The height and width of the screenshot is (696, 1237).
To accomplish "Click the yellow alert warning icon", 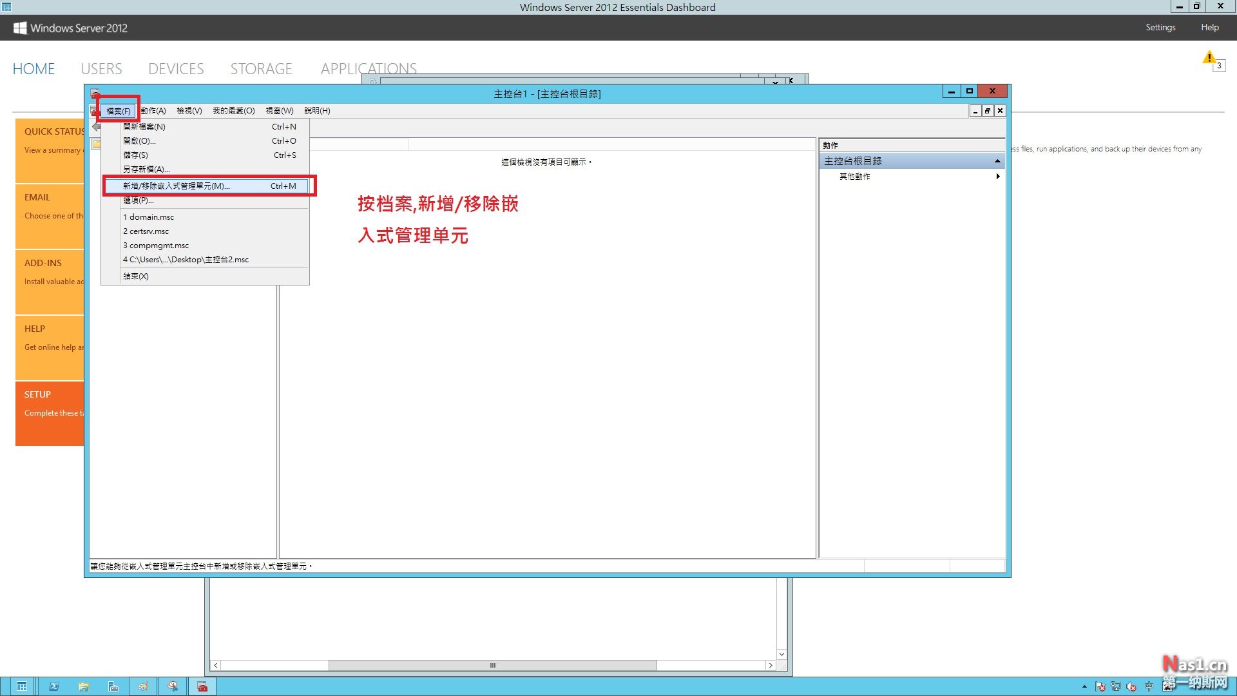I will 1209,58.
